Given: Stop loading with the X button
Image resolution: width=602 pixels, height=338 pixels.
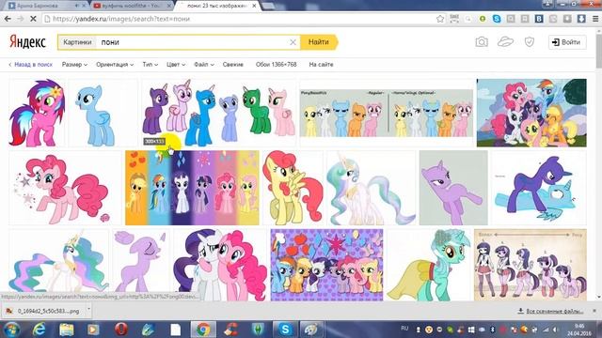Looking at the screenshot, I should pyautogui.click(x=33, y=19).
